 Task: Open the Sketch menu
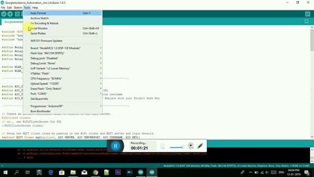(18, 8)
